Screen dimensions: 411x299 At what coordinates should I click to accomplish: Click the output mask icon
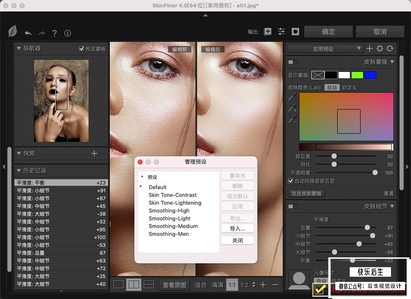(295, 32)
